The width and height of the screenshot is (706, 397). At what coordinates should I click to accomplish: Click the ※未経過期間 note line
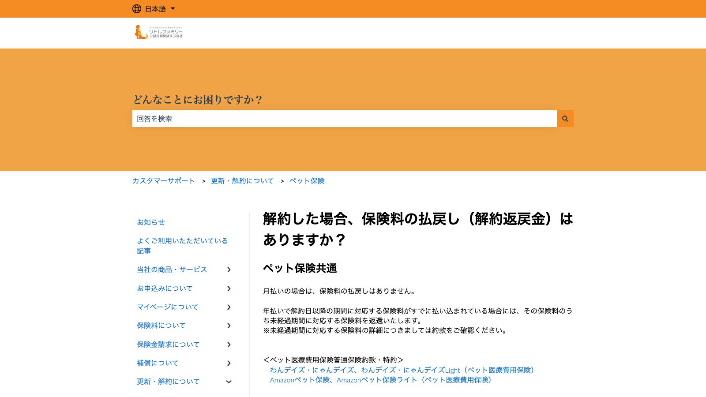pos(386,330)
